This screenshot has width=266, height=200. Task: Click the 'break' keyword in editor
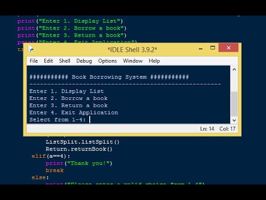tap(55, 170)
